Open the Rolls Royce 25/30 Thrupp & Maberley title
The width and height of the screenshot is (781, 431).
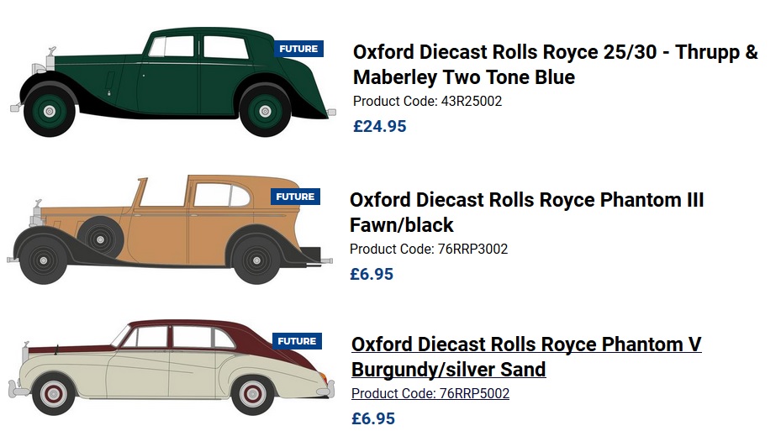pyautogui.click(x=555, y=65)
